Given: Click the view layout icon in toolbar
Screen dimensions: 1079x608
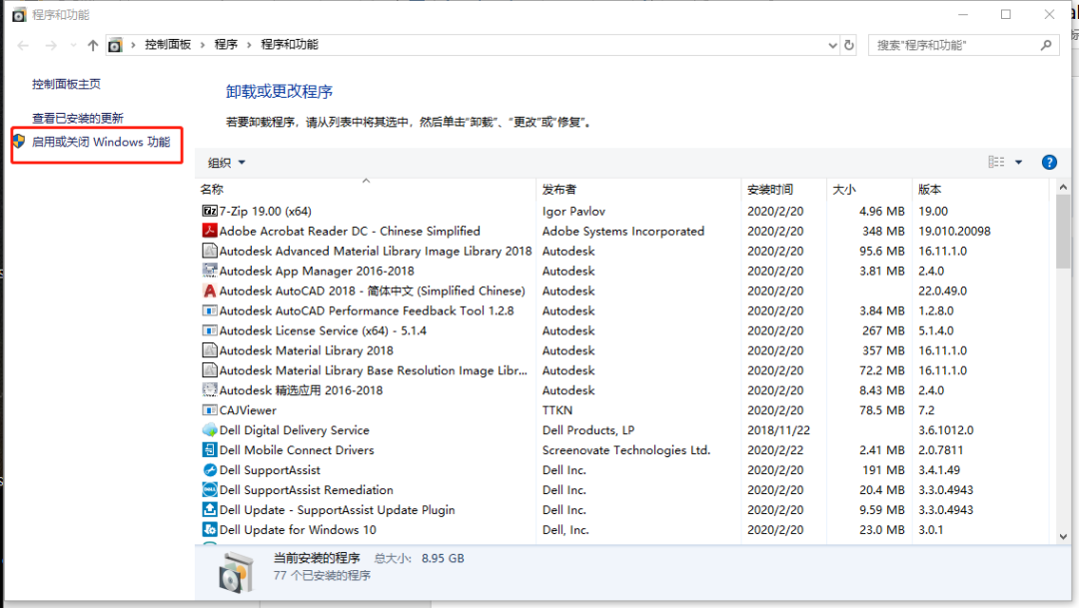Looking at the screenshot, I should point(996,163).
